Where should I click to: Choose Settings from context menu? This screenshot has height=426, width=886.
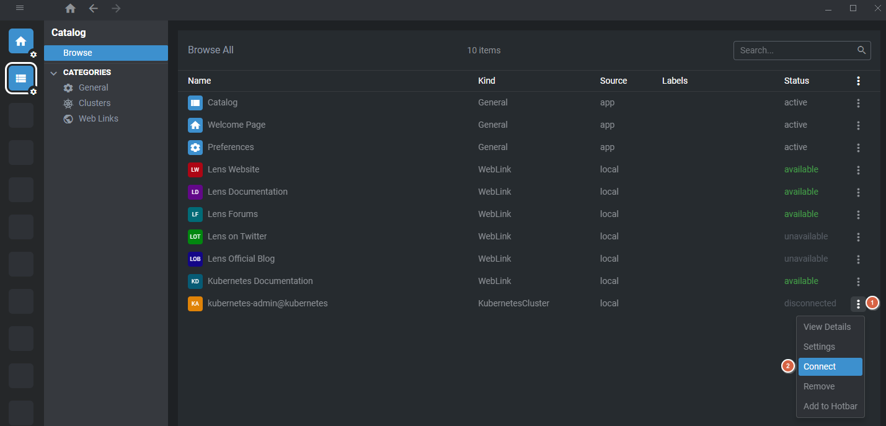pyautogui.click(x=830, y=347)
